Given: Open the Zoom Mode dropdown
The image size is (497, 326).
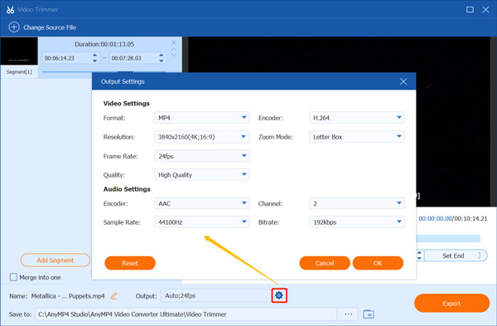Looking at the screenshot, I should [x=357, y=137].
